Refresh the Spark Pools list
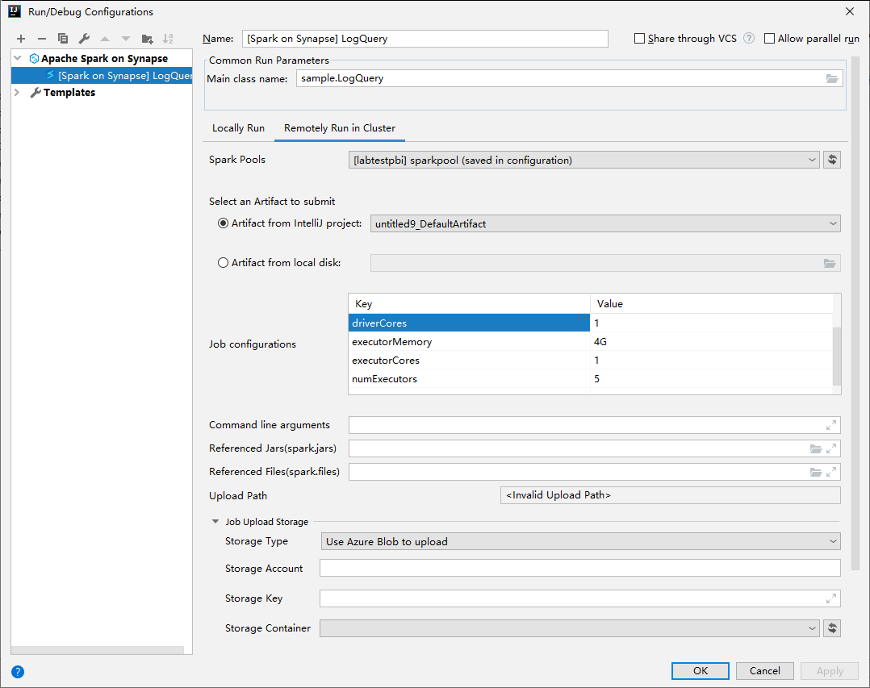870x688 pixels. 832,159
